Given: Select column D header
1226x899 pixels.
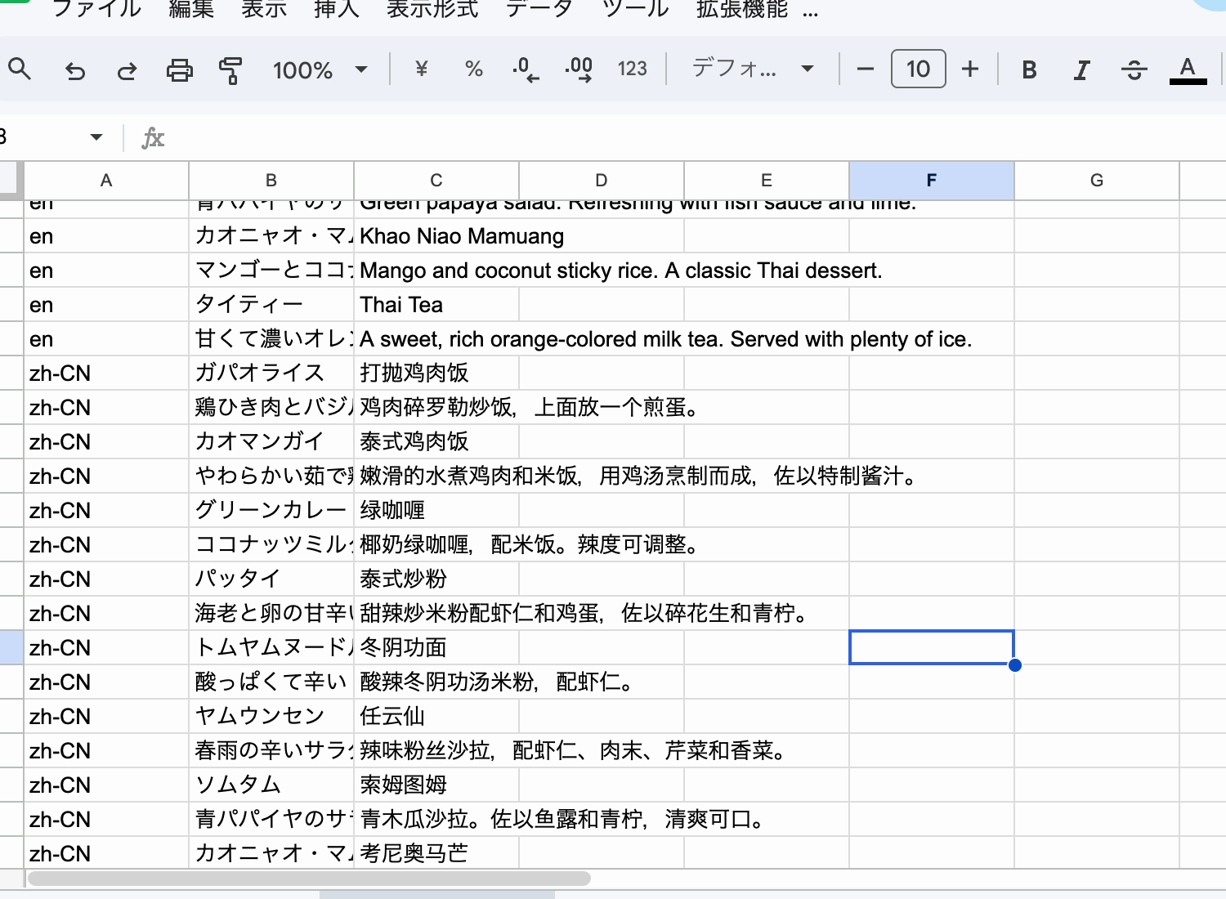Looking at the screenshot, I should pyautogui.click(x=602, y=181).
